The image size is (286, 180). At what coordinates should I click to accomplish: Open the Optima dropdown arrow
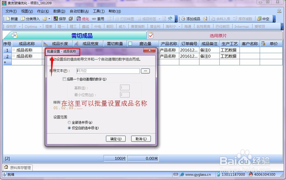(40, 27)
